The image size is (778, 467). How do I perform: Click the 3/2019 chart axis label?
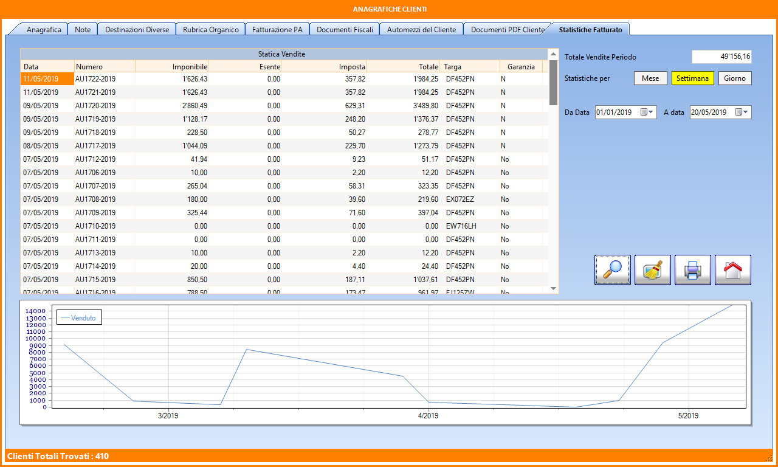click(x=168, y=416)
